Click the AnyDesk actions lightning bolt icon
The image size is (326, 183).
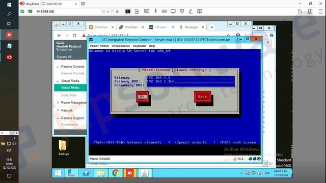pos(155,11)
